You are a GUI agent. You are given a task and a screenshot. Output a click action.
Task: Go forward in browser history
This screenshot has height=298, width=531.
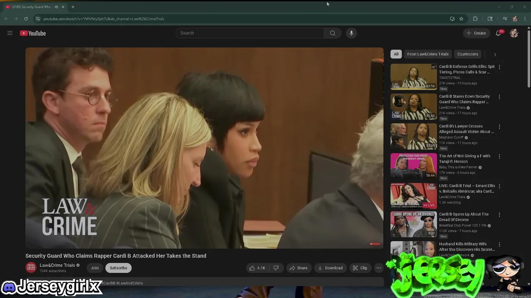[16, 19]
